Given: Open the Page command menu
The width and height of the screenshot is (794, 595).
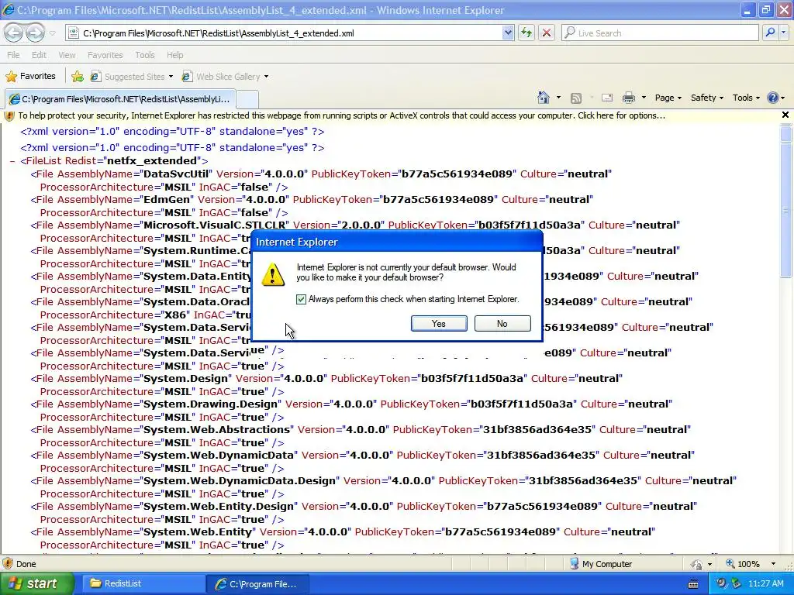Looking at the screenshot, I should (x=668, y=98).
